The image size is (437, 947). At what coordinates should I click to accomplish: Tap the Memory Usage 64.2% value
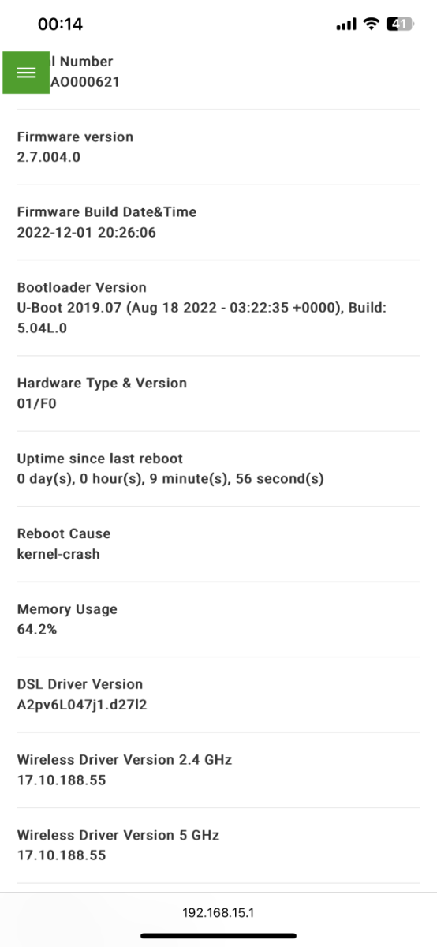click(37, 630)
